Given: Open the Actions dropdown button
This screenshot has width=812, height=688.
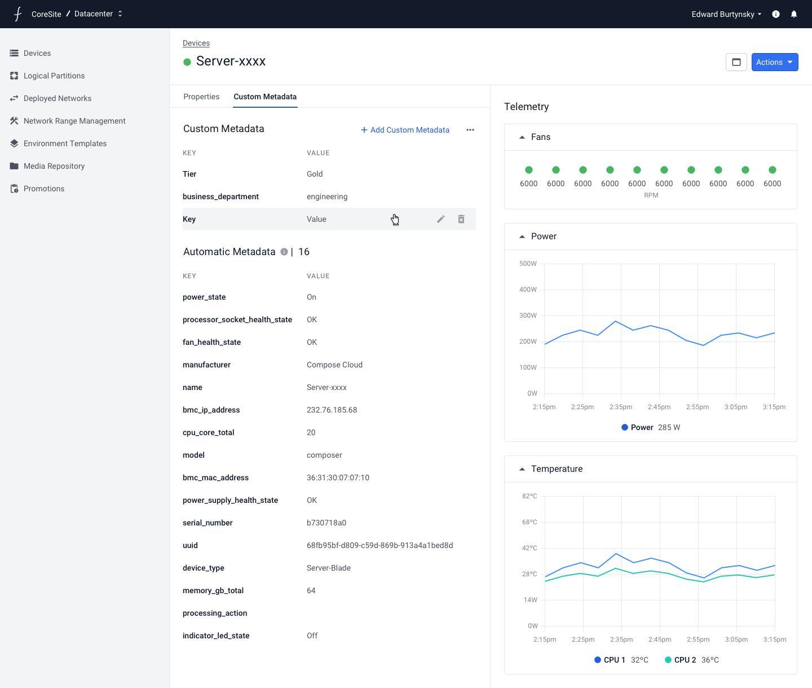Looking at the screenshot, I should (774, 62).
